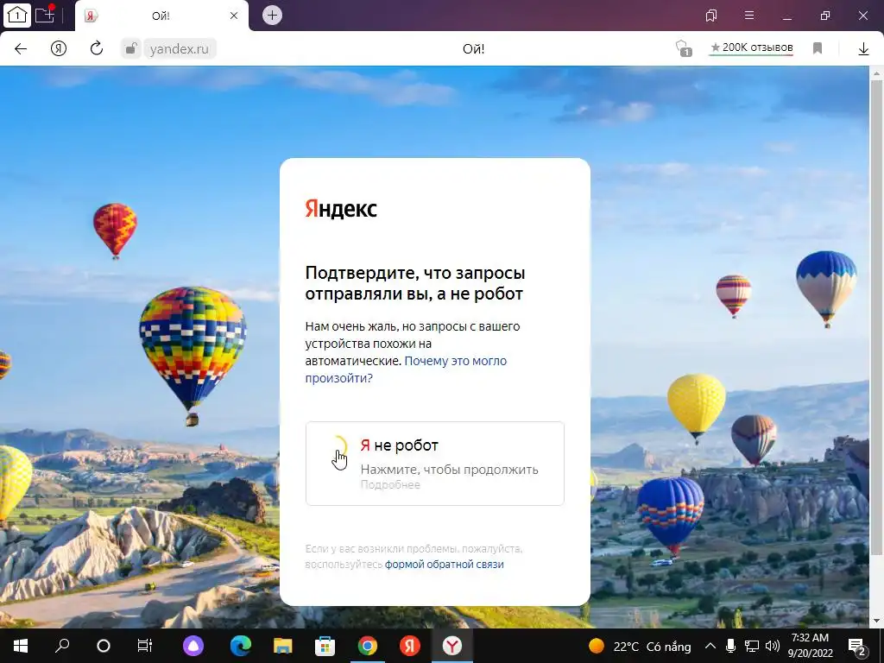
Task: Open the Windows Start menu
Action: pyautogui.click(x=21, y=646)
